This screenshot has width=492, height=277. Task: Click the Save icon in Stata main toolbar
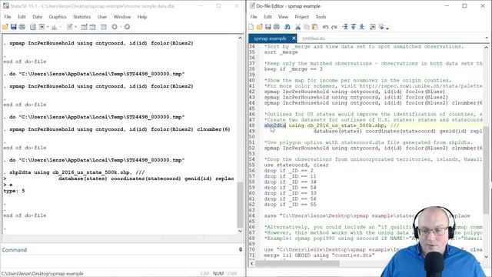tap(14, 27)
